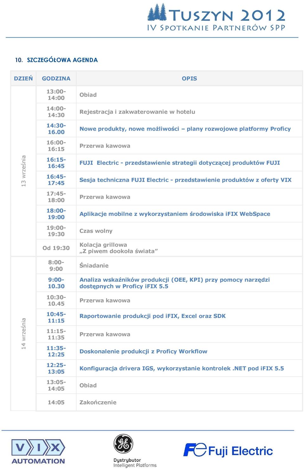Click the Fuji Electric logo
This screenshot has width=304, height=469.
[228, 450]
